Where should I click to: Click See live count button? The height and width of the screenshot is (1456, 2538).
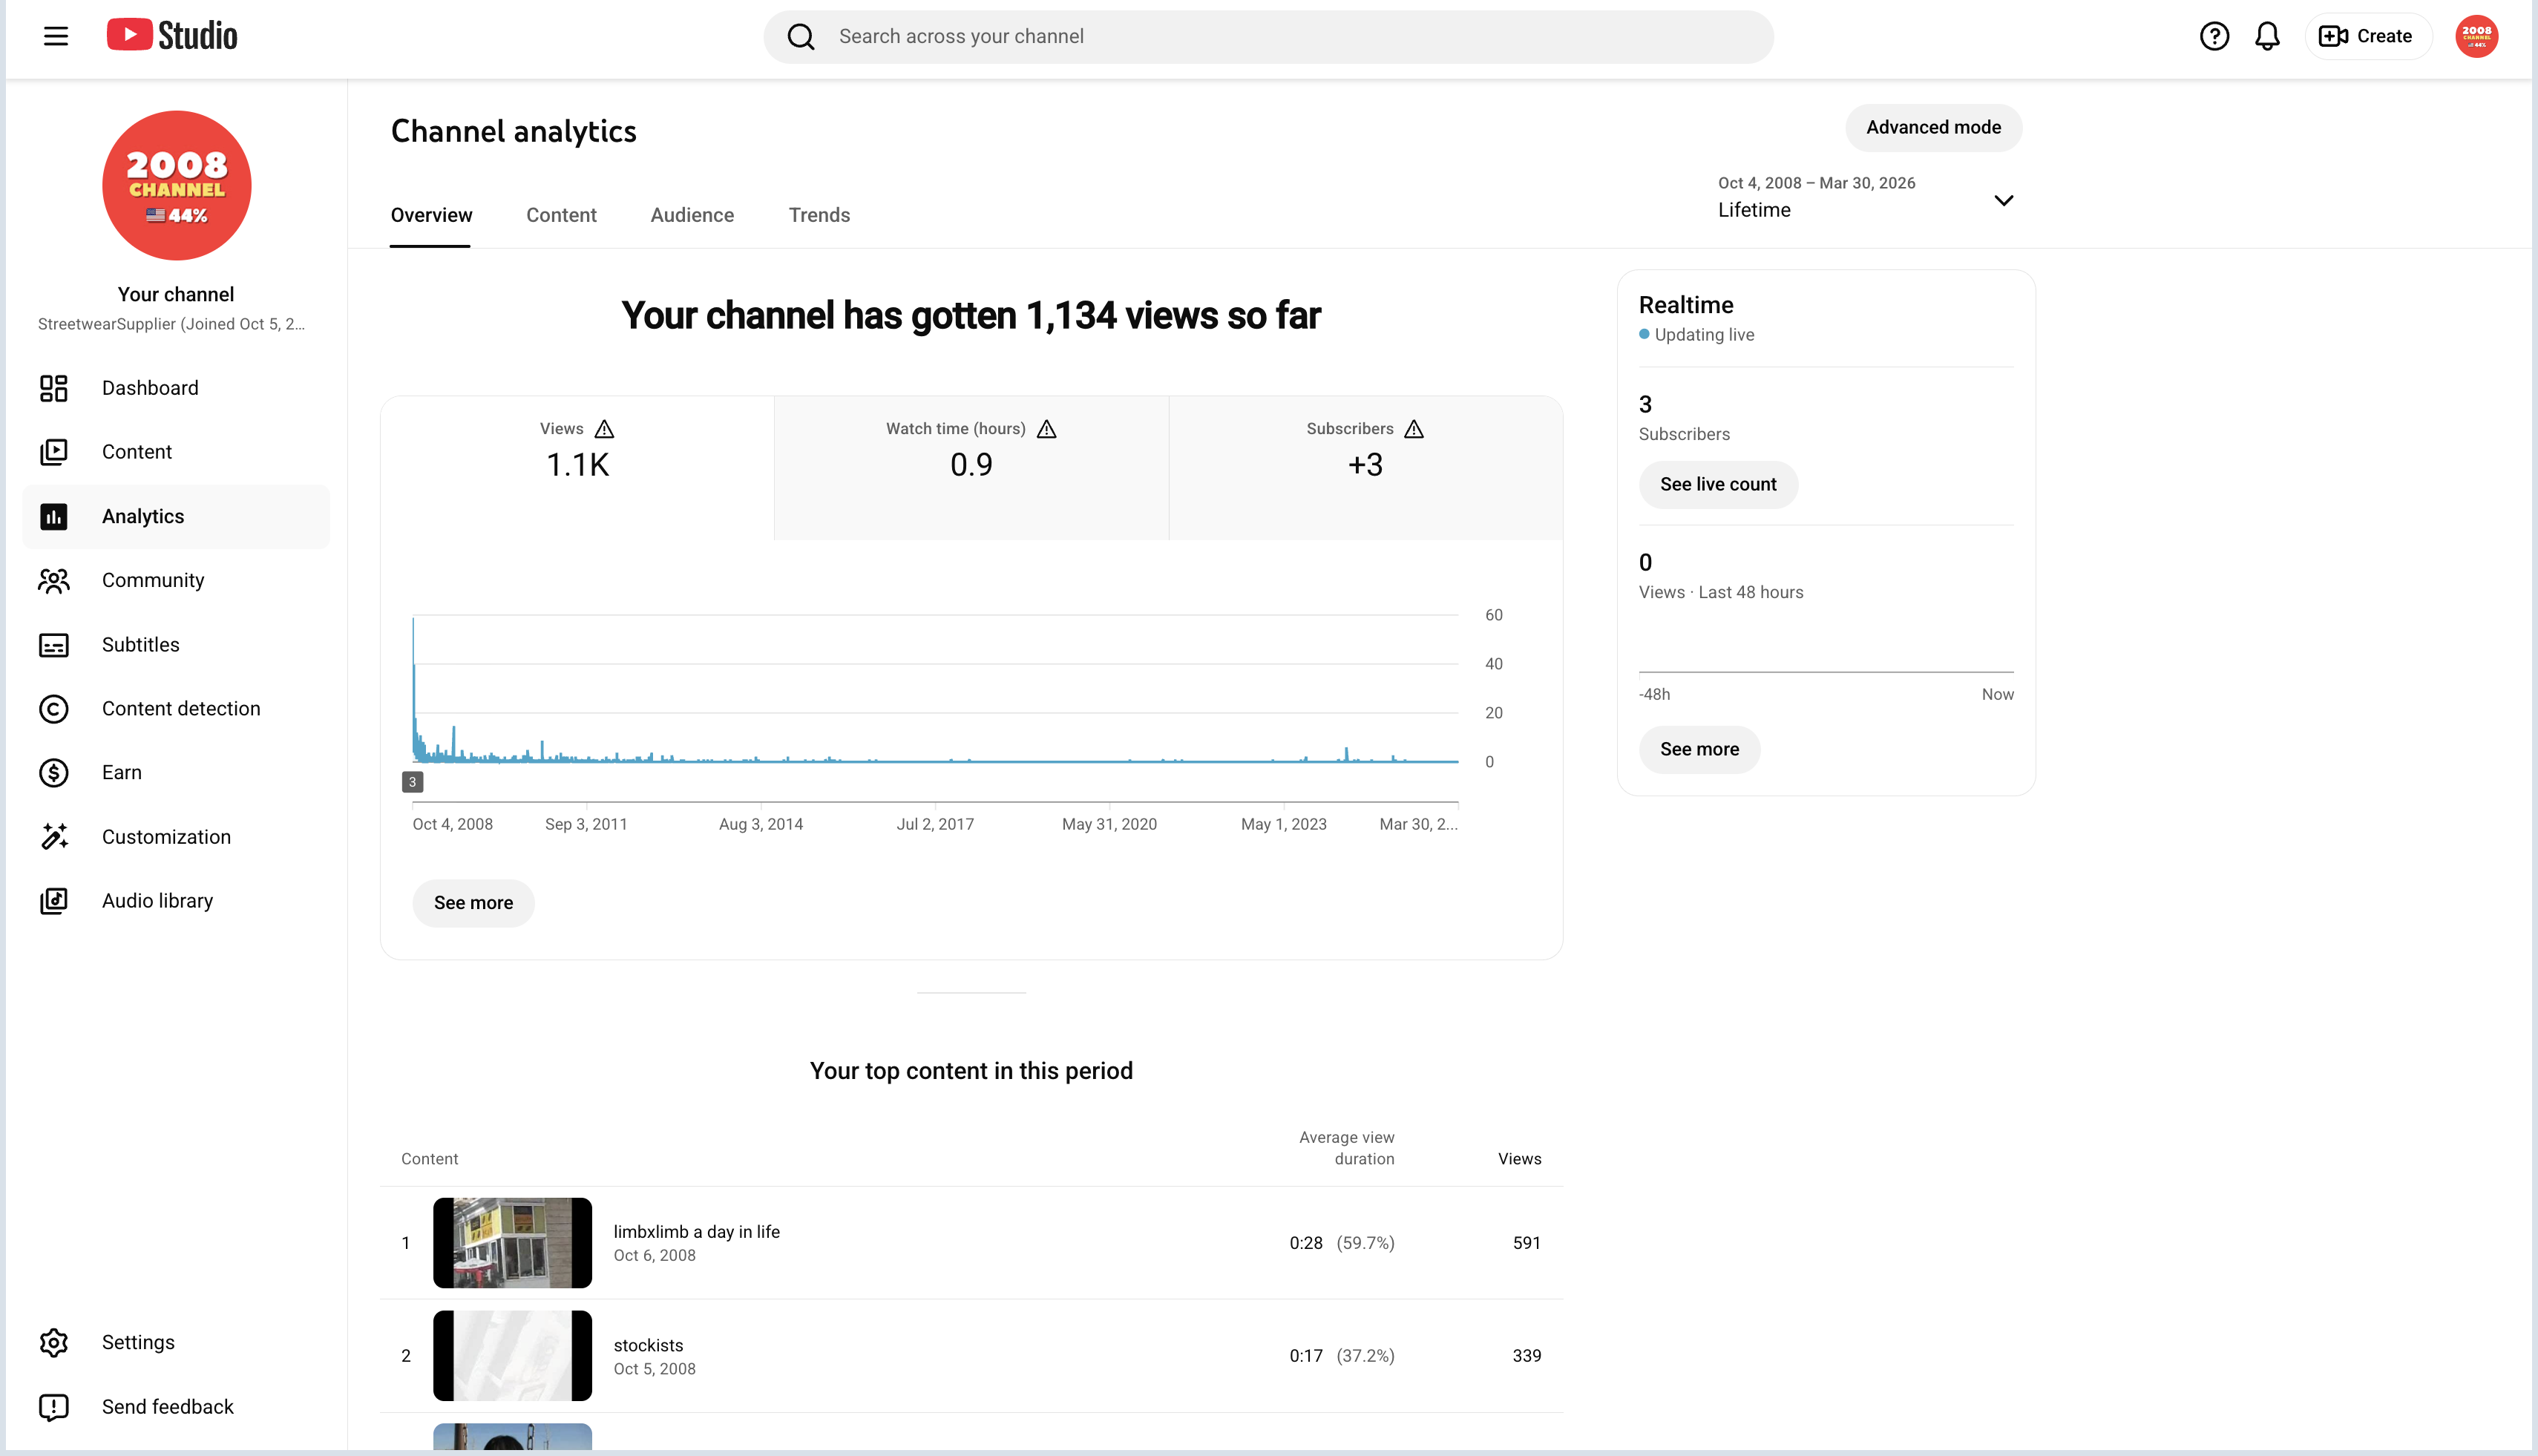tap(1718, 485)
